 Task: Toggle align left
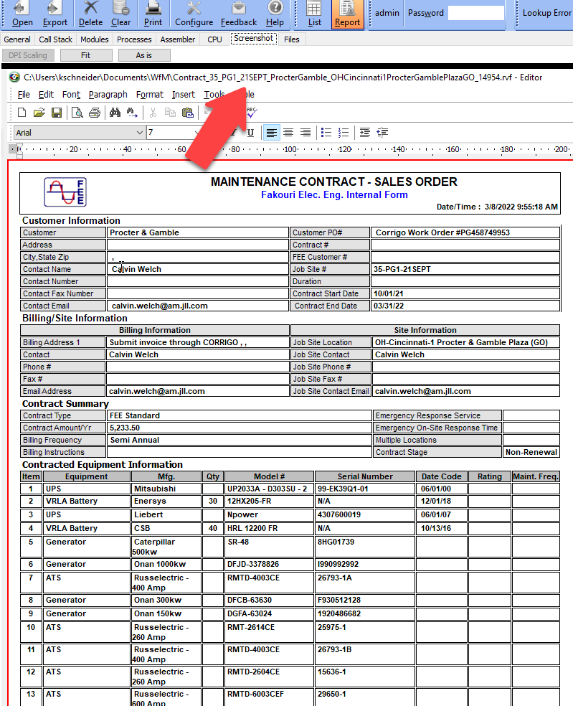271,132
